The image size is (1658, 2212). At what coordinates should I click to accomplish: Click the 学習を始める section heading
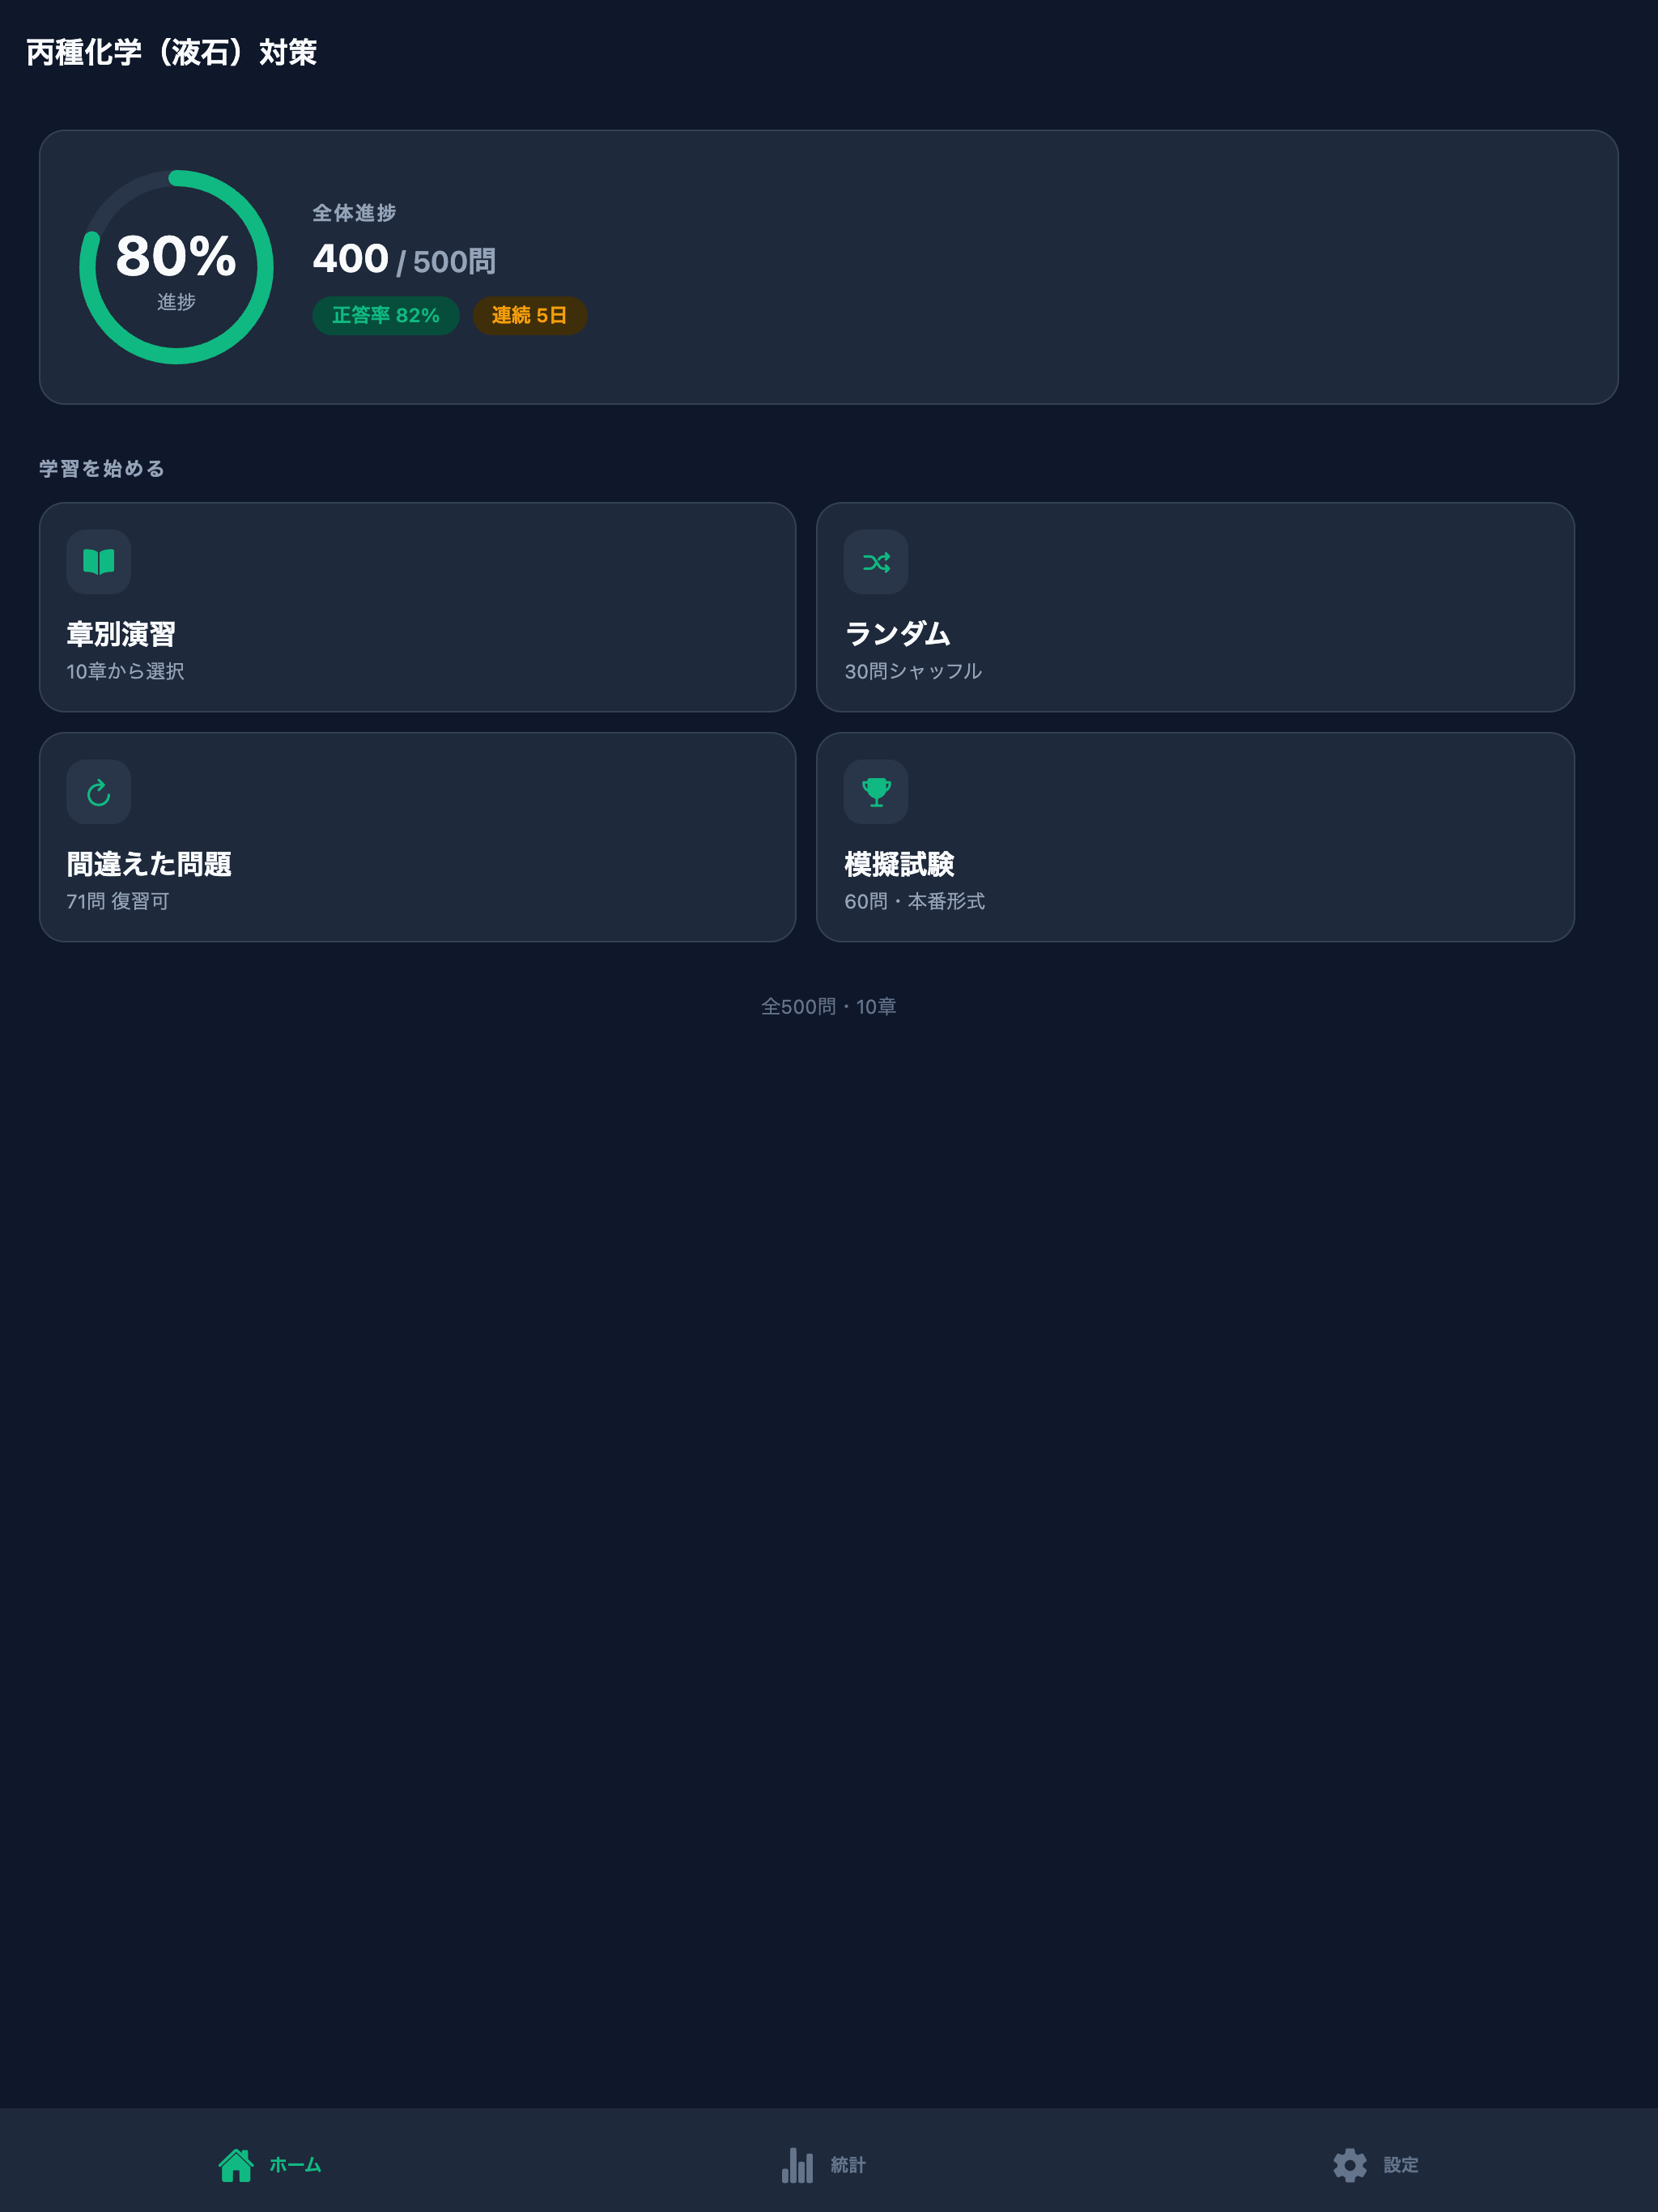click(102, 469)
